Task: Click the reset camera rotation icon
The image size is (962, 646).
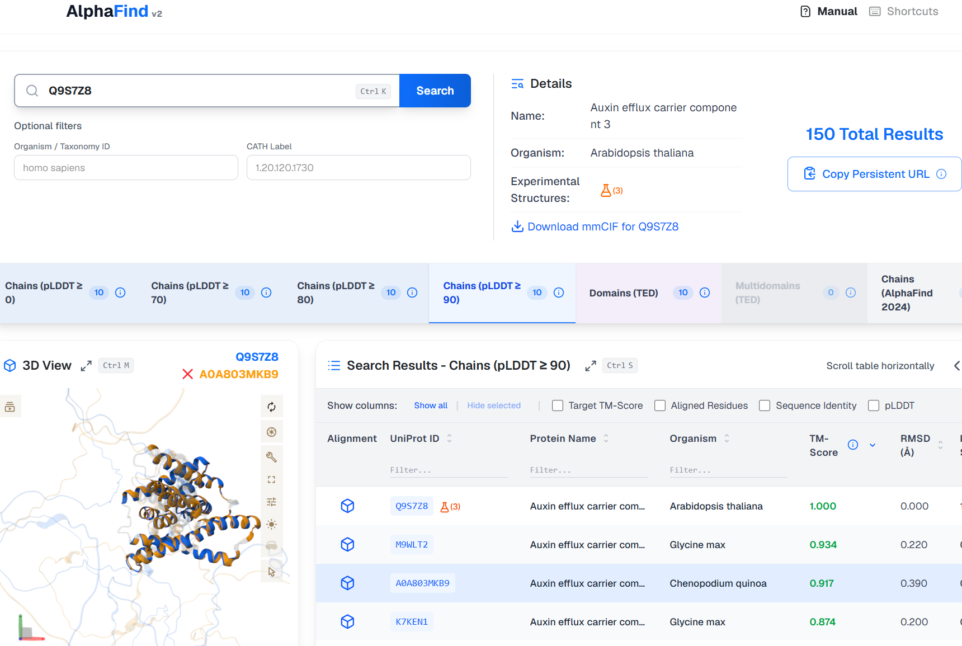Action: pyautogui.click(x=272, y=407)
